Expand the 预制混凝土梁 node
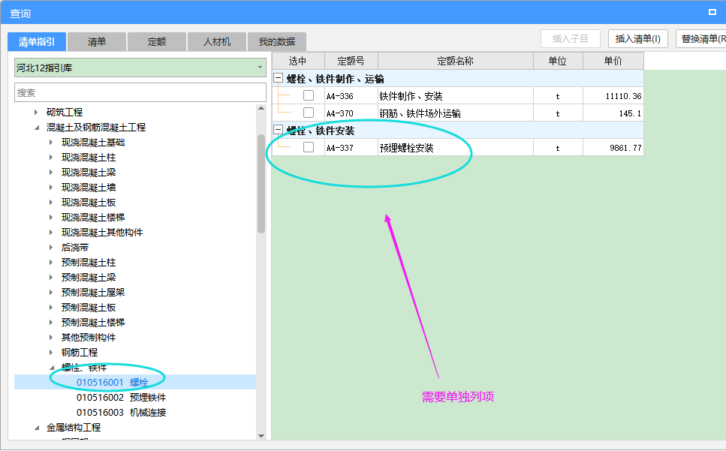Viewport: 726px width, 451px height. tap(51, 277)
